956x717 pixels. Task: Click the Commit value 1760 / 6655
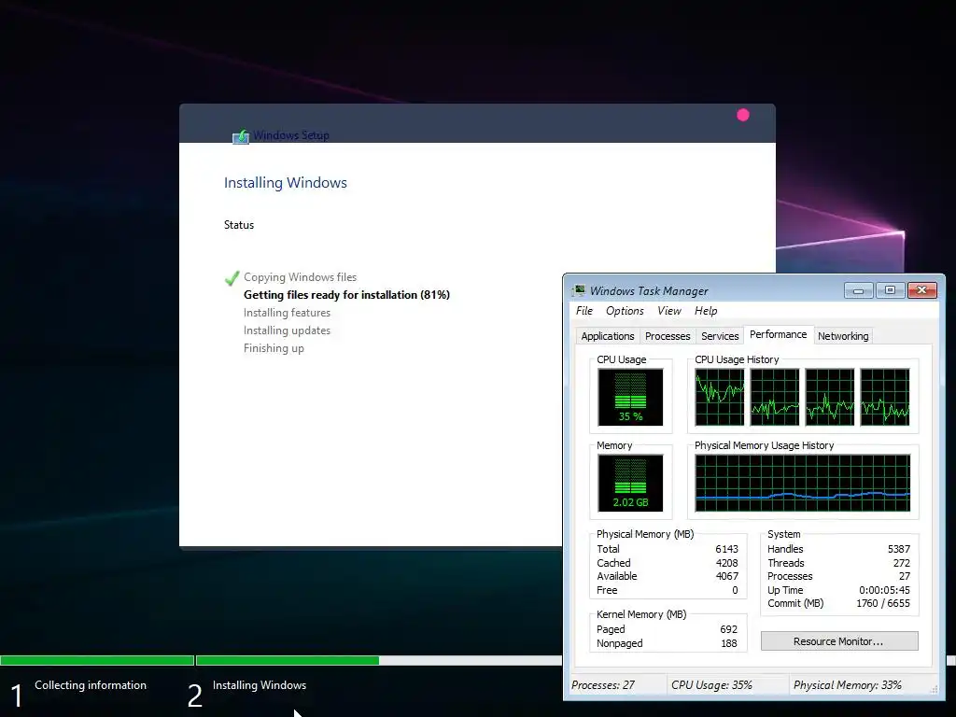click(883, 604)
